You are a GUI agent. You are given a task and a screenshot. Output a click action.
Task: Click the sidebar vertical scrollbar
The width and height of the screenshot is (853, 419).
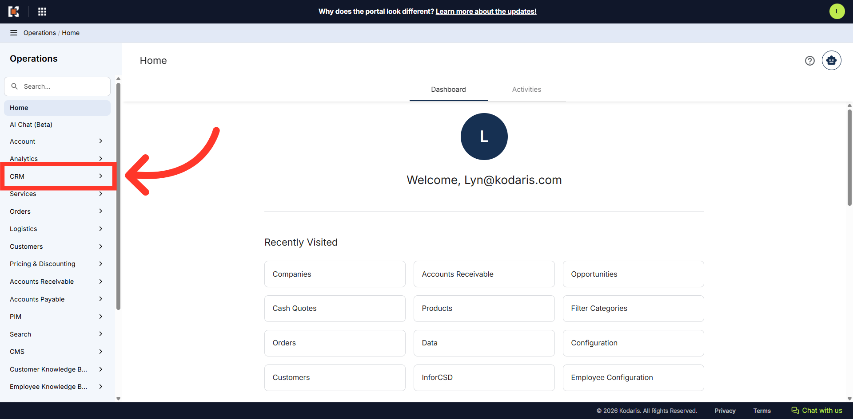[x=118, y=196]
